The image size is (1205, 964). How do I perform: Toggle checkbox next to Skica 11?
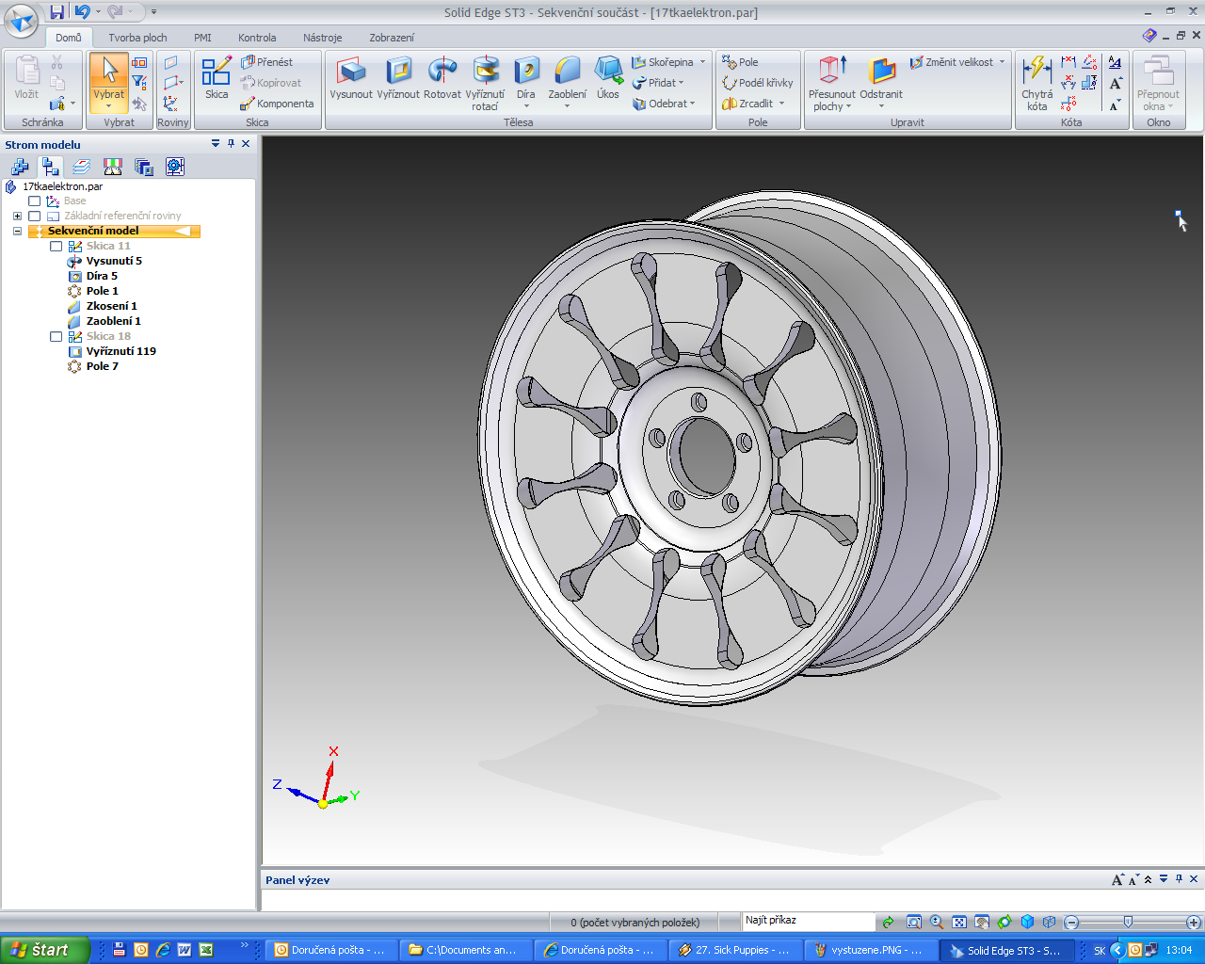click(56, 246)
